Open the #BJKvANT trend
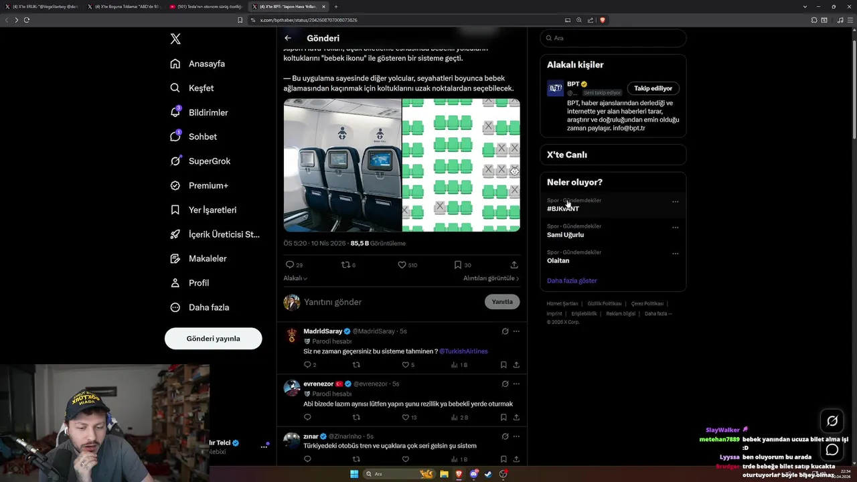 563,209
